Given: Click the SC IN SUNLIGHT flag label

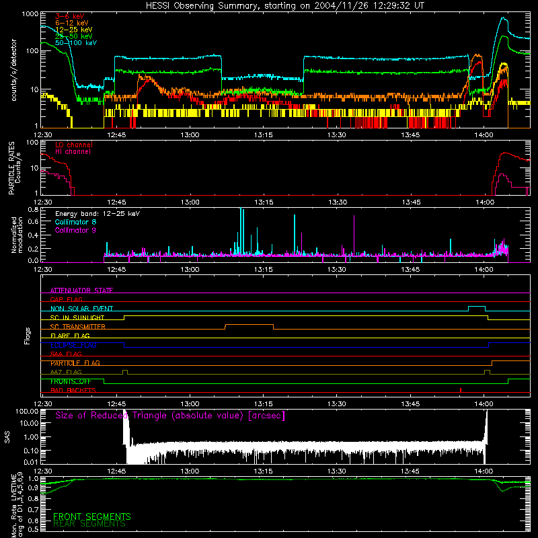Looking at the screenshot, I should coord(77,317).
